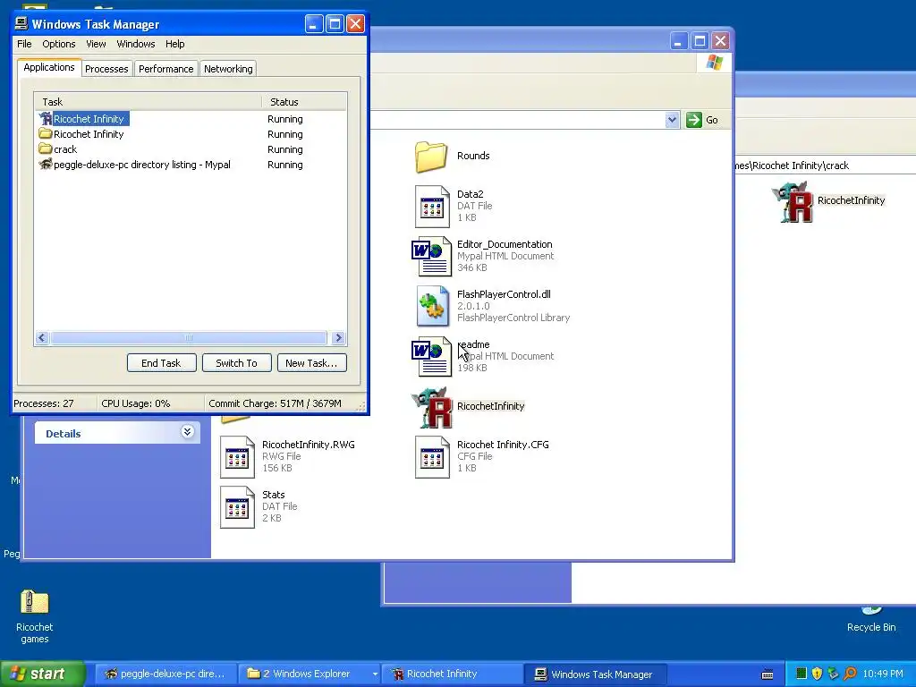
Task: Open the File menu in Task Manager
Action: [x=24, y=44]
